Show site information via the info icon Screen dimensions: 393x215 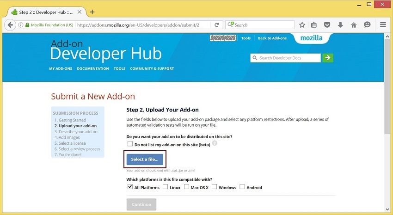[20, 25]
